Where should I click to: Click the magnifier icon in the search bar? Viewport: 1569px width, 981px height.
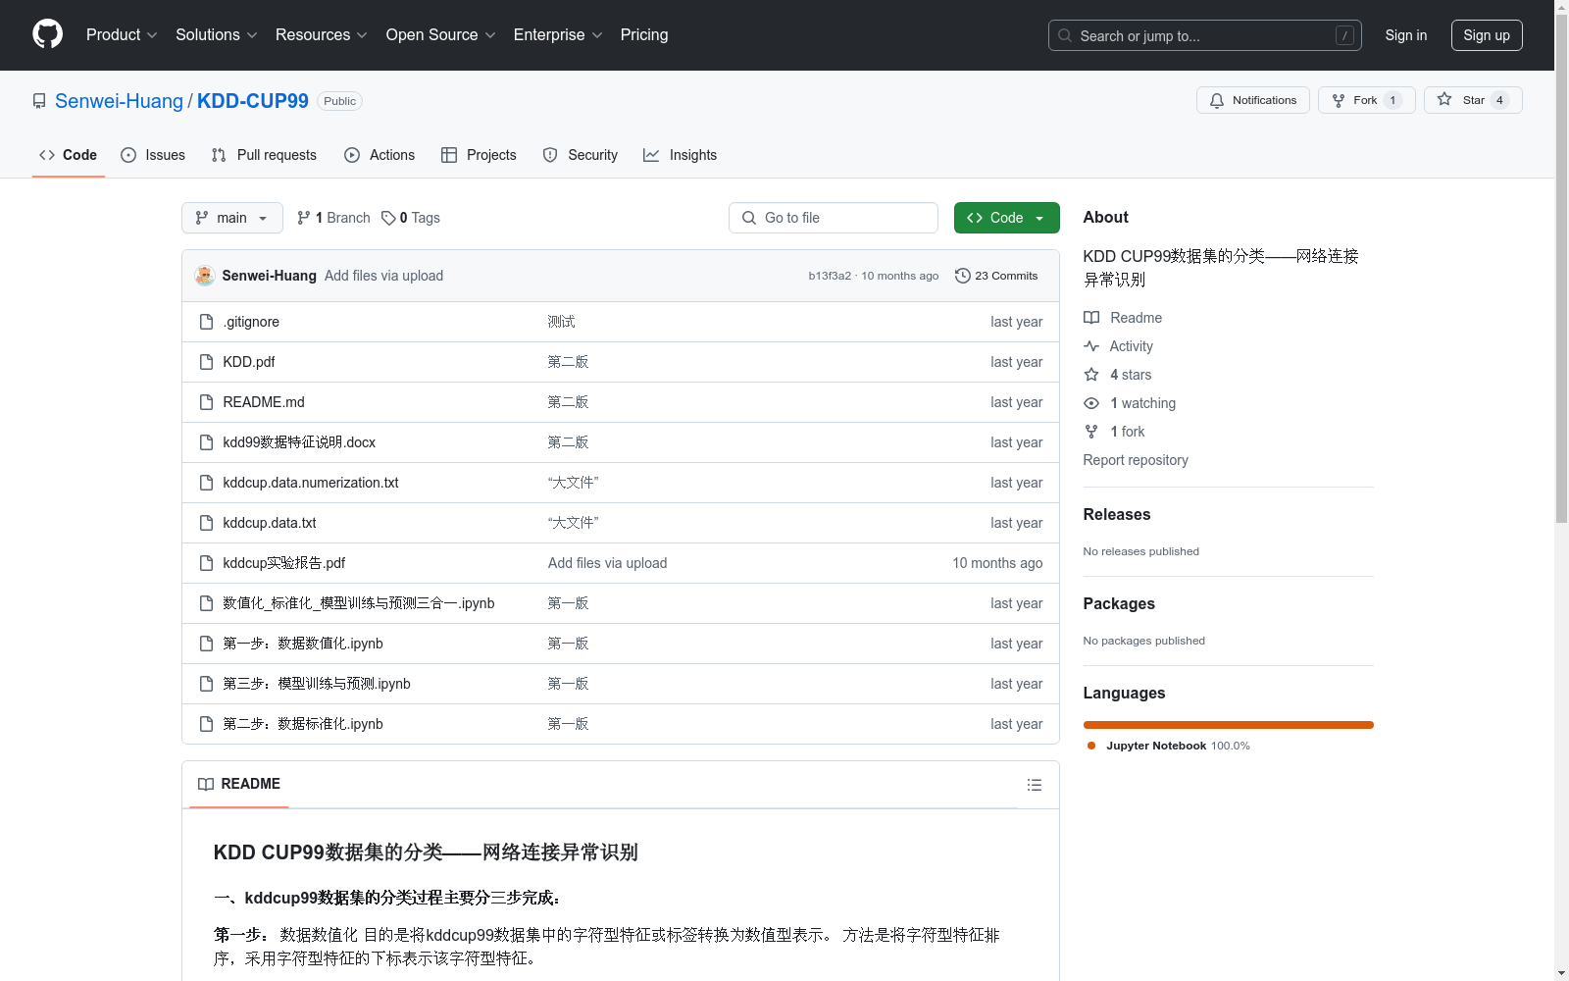point(1065,35)
